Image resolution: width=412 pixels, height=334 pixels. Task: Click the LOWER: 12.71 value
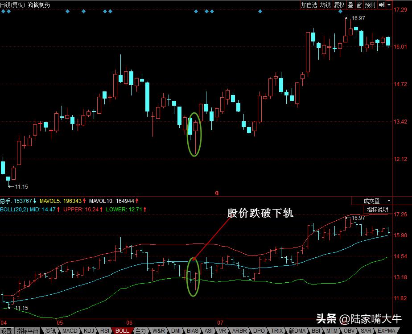point(126,210)
